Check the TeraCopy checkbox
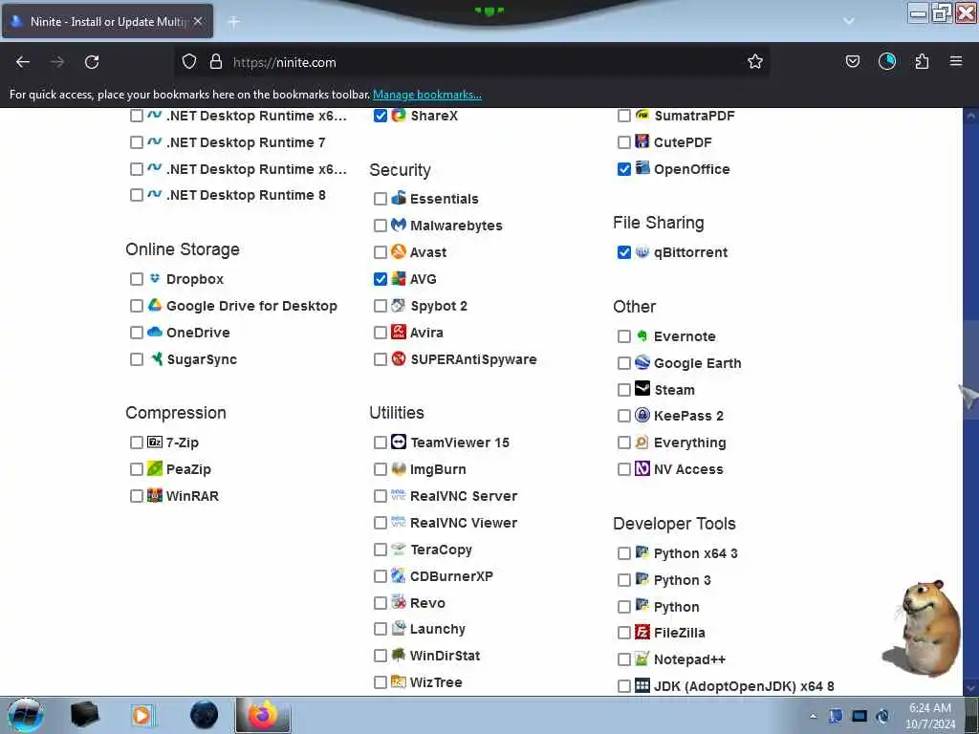 pyautogui.click(x=381, y=550)
